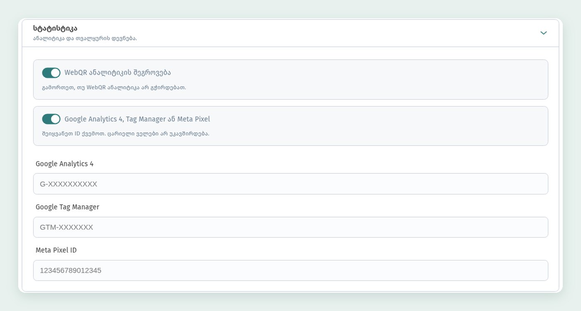581x311 pixels.
Task: Focus the G-XXXXXXXXXX input field
Action: click(290, 184)
